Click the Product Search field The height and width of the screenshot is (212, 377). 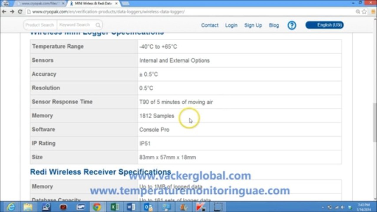[x=40, y=25]
